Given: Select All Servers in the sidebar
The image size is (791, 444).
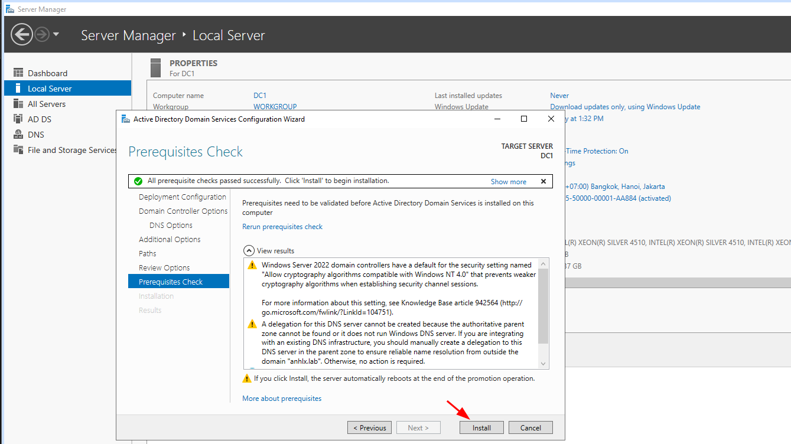Looking at the screenshot, I should 47,104.
